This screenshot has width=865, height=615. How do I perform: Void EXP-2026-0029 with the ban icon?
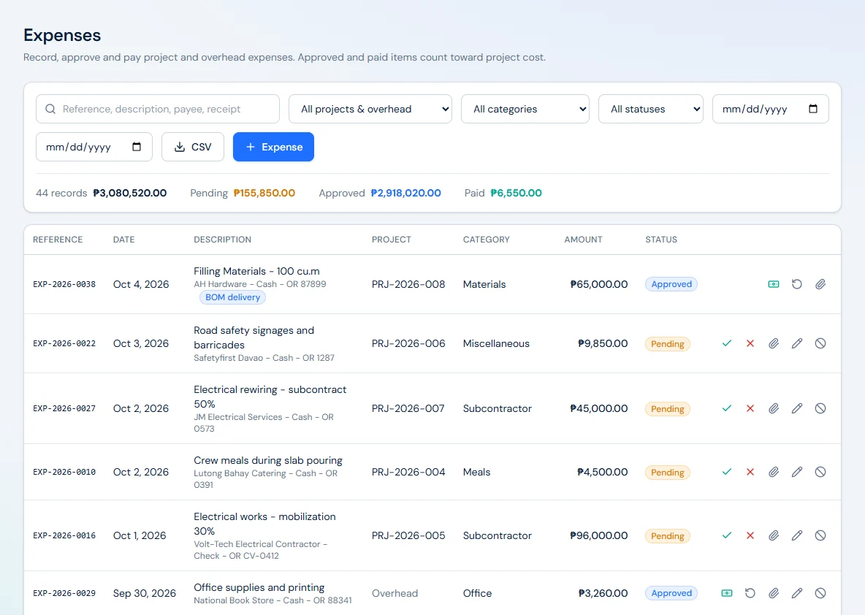click(x=820, y=593)
